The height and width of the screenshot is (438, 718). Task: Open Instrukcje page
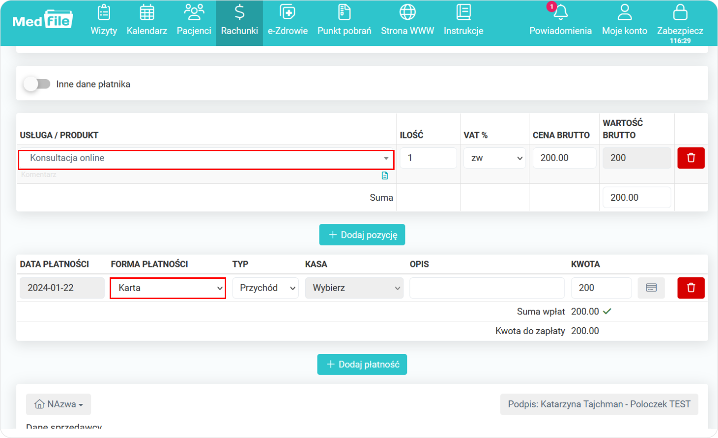[463, 20]
